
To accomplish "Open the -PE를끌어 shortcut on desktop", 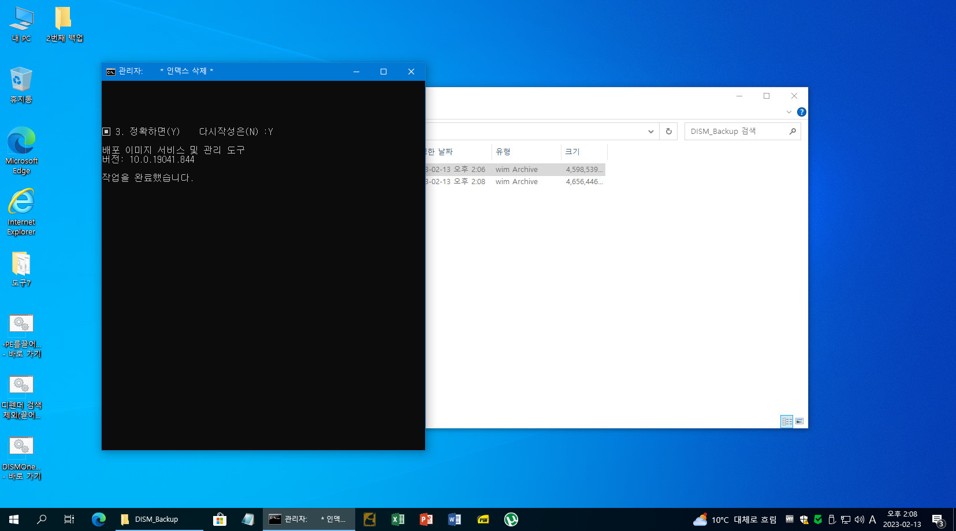I will [x=21, y=336].
